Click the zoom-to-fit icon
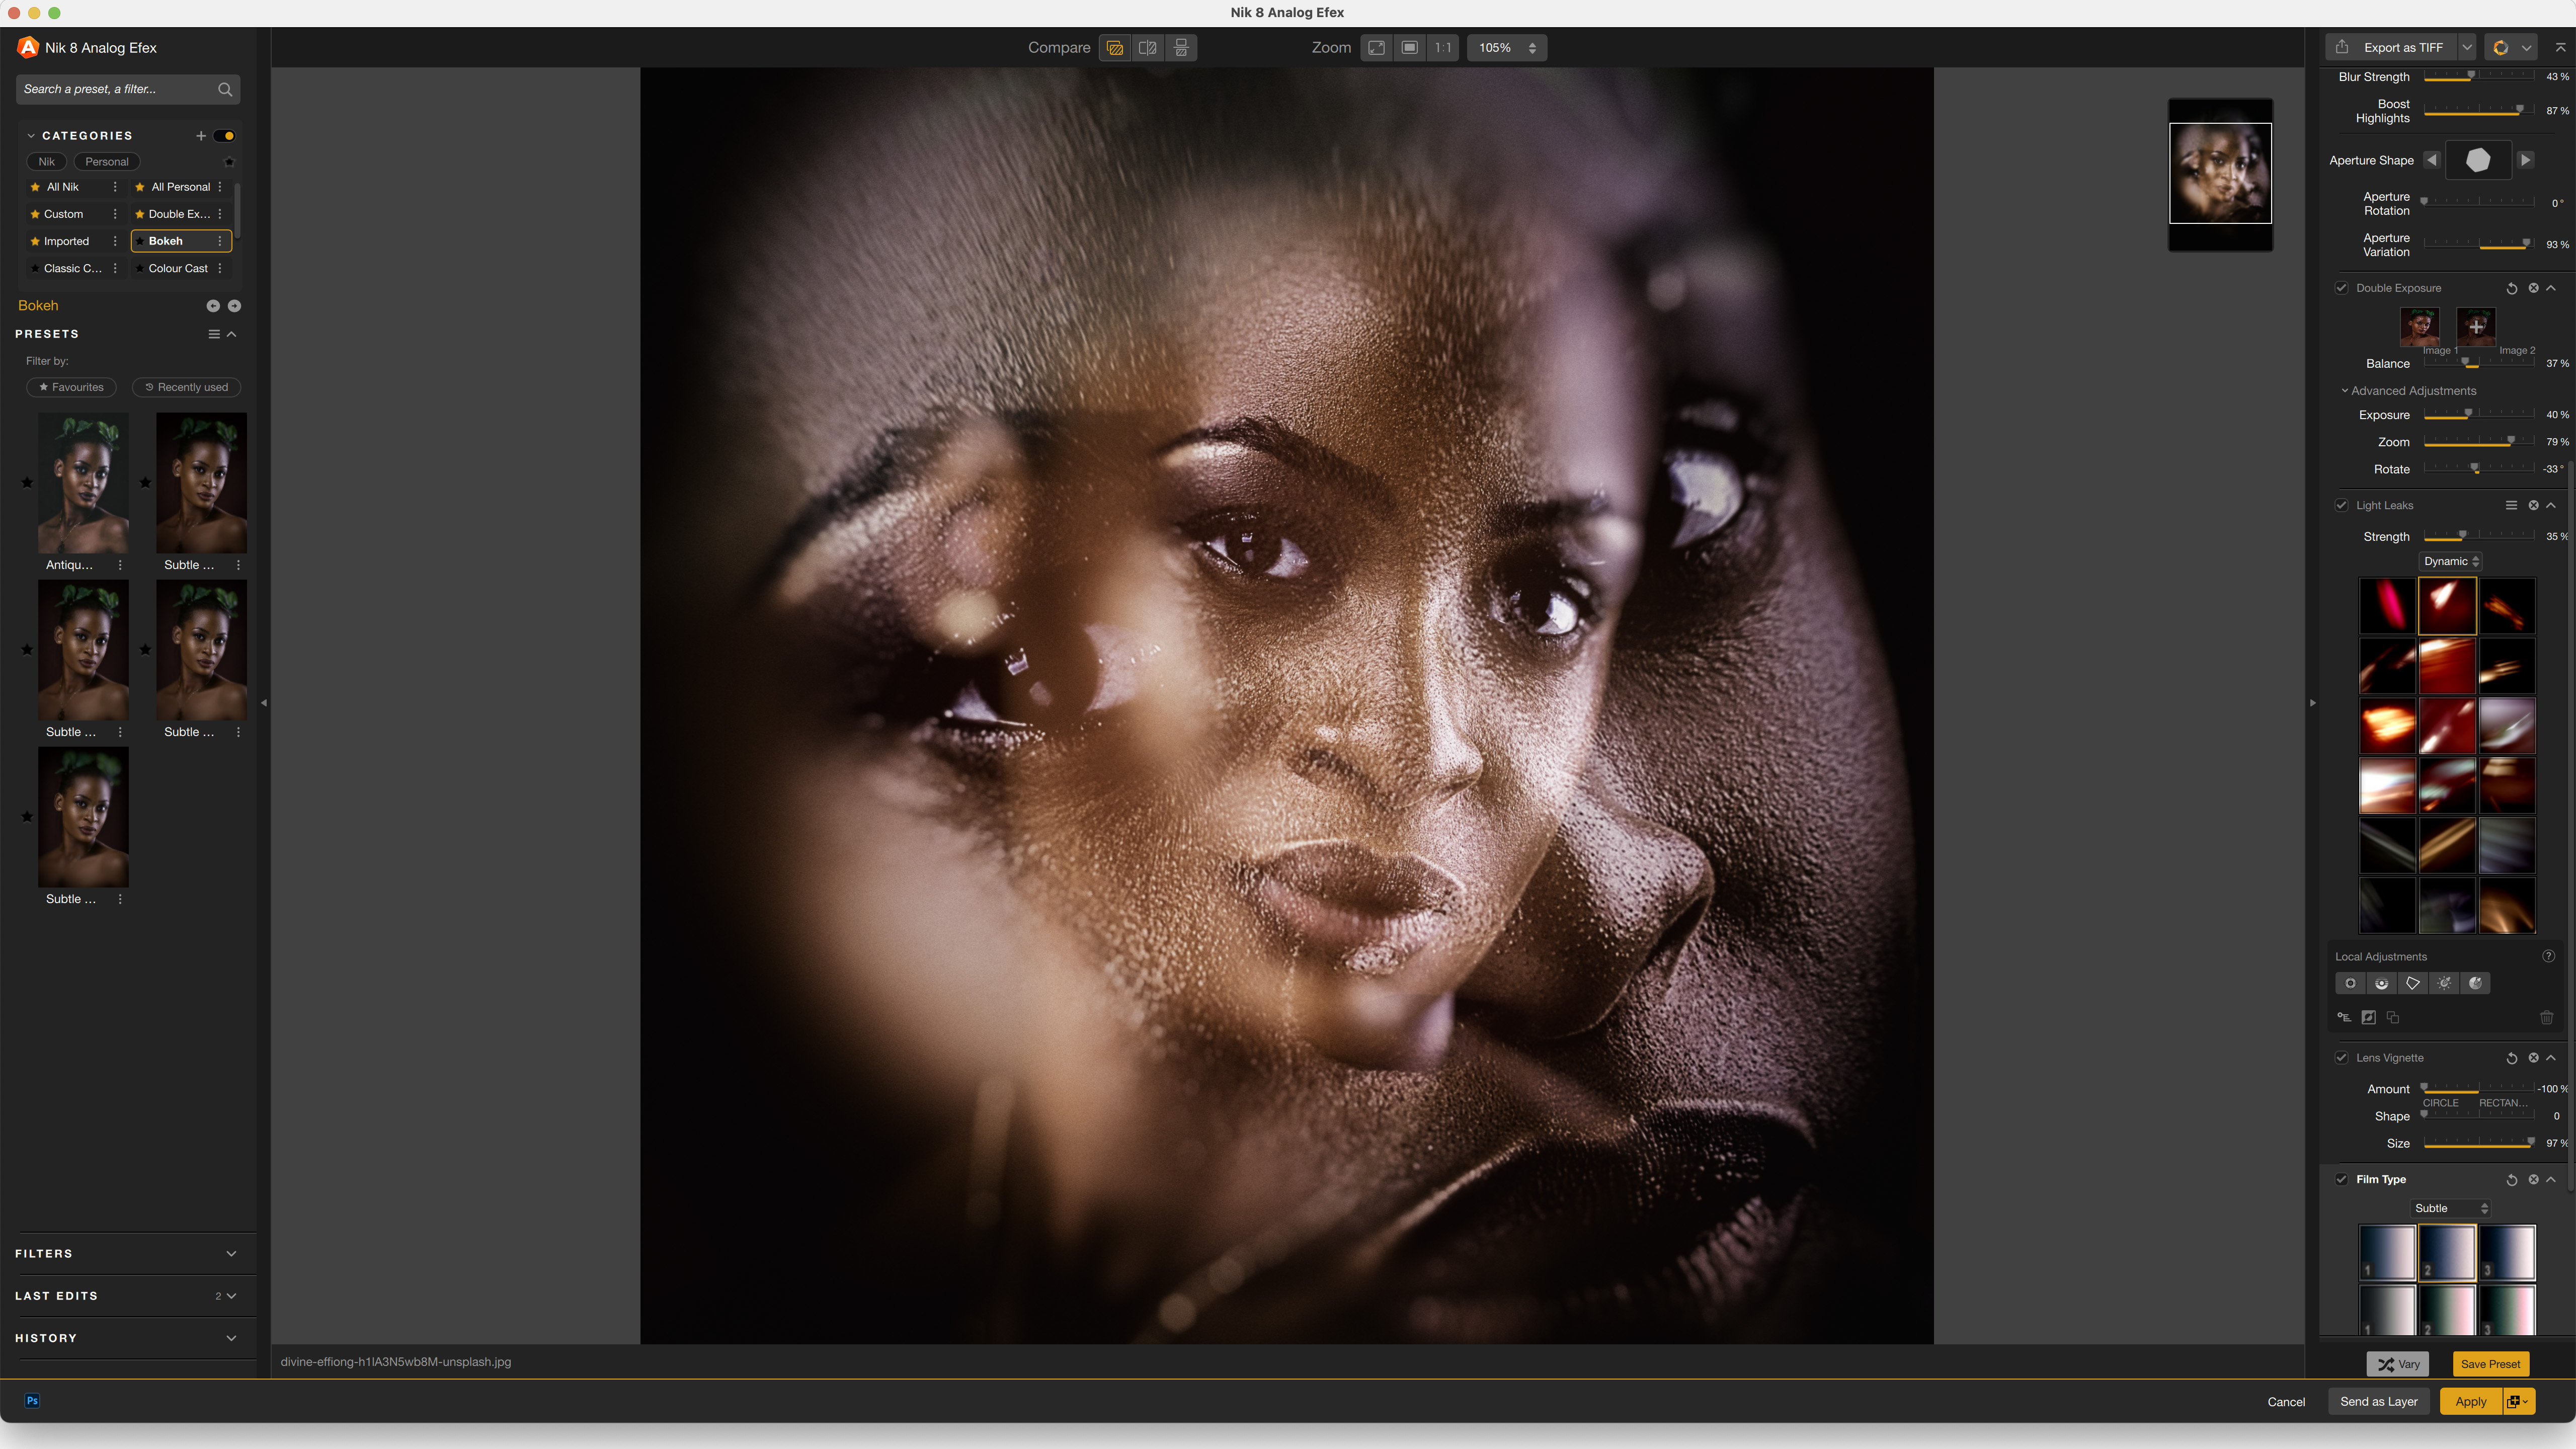Screen dimensions: 2576x1449 tap(1377, 48)
